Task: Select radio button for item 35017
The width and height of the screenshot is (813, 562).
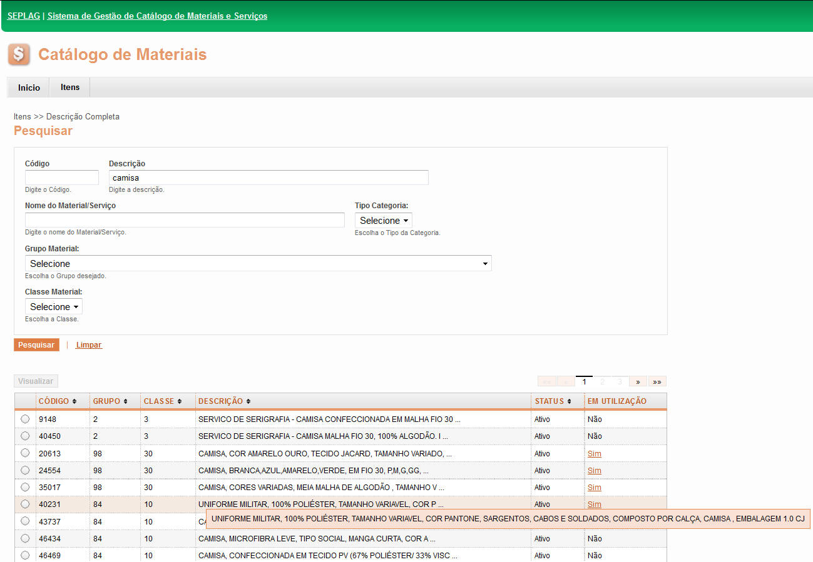Action: 25,487
